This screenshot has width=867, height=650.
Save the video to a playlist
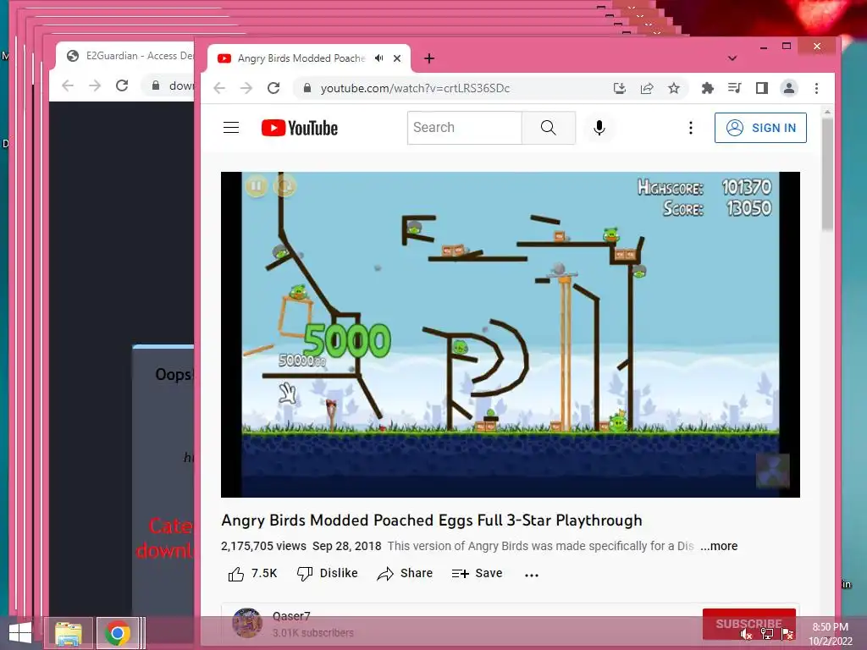tap(477, 574)
